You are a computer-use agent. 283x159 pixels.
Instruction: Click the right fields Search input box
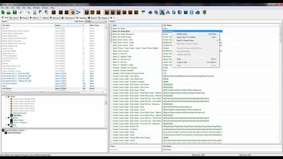coord(199,21)
